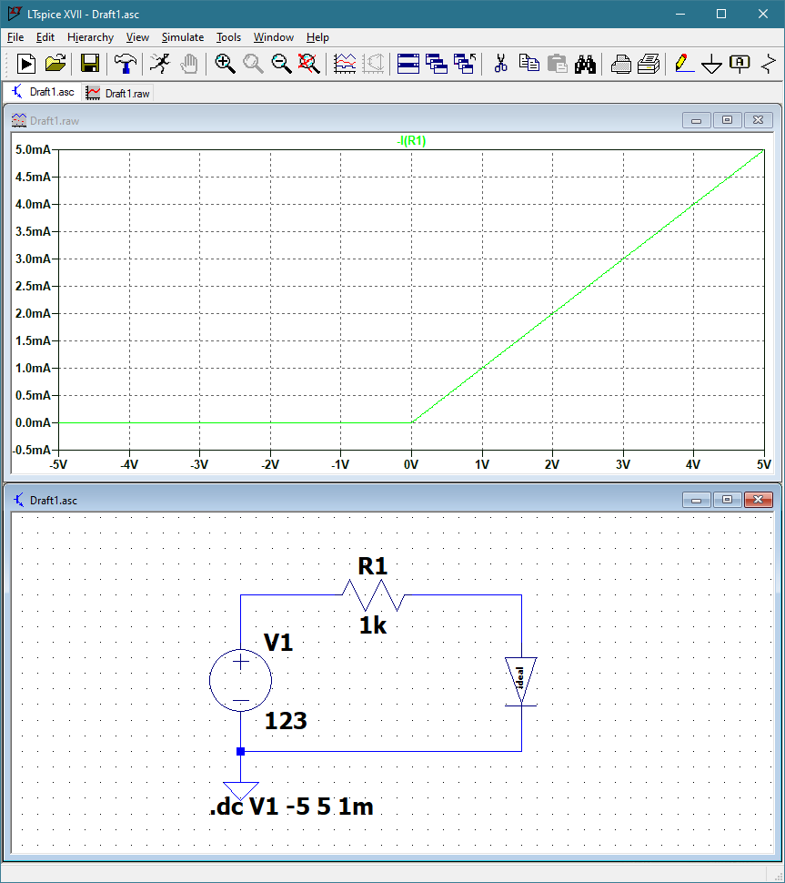Click the V1 voltage source label

pyautogui.click(x=278, y=643)
